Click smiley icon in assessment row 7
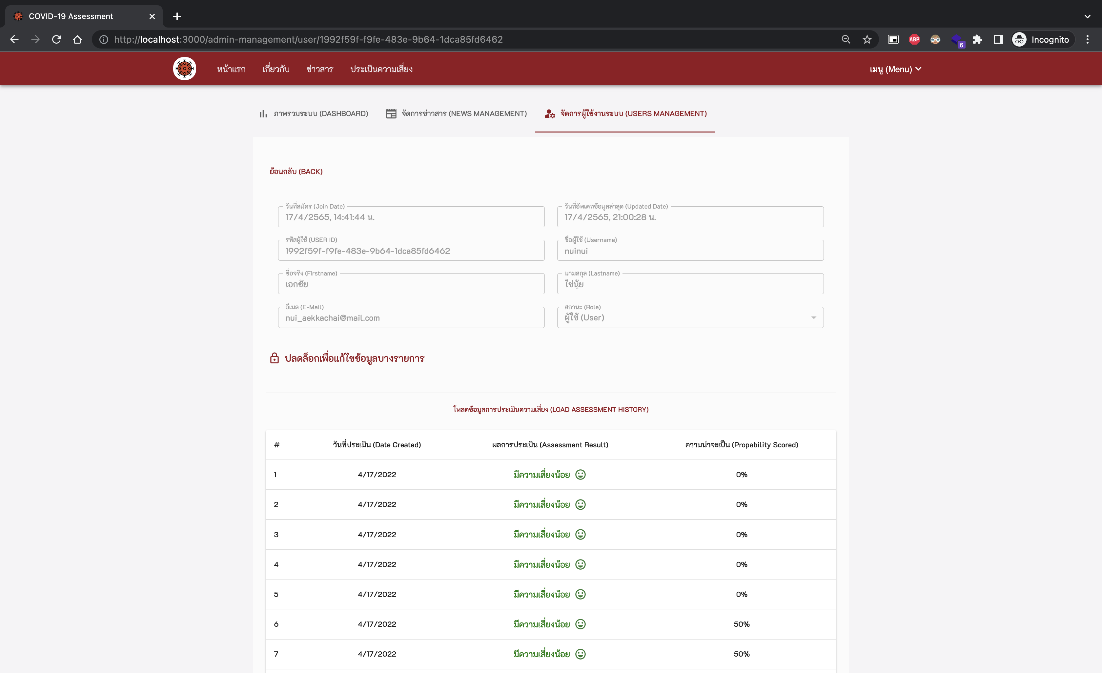 581,654
